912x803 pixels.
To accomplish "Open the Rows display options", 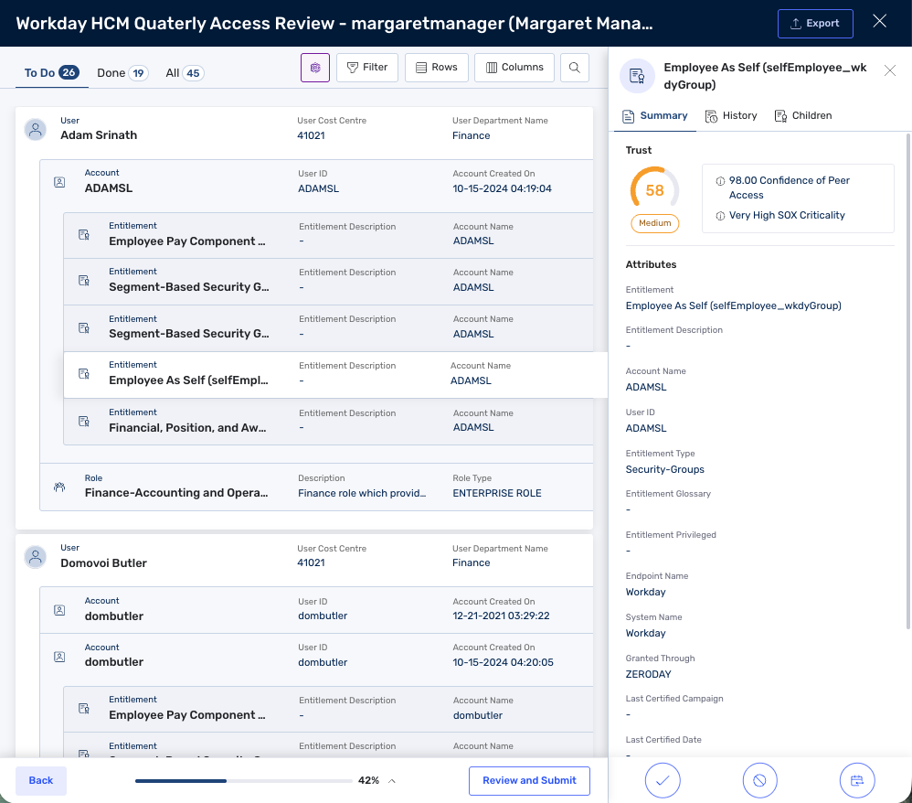I will click(436, 68).
